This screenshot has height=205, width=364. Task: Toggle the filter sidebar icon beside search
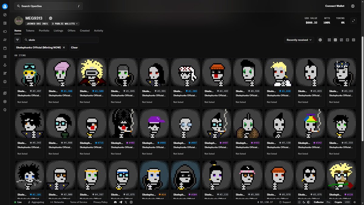[x=18, y=40]
